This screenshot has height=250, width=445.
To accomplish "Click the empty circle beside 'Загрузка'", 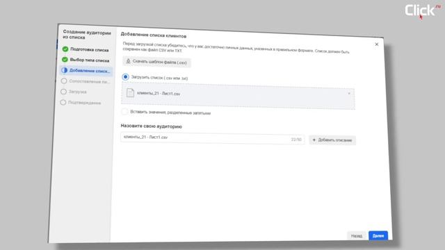I will click(63, 92).
